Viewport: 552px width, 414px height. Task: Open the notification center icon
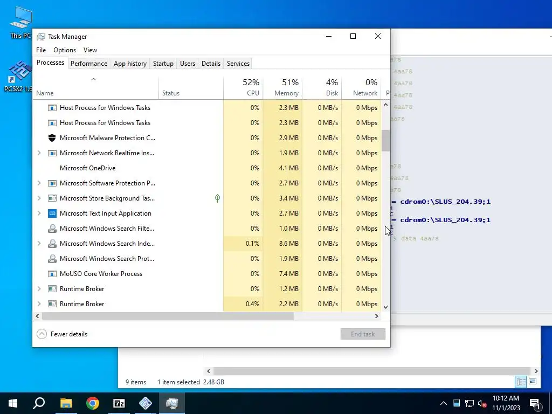click(x=535, y=403)
